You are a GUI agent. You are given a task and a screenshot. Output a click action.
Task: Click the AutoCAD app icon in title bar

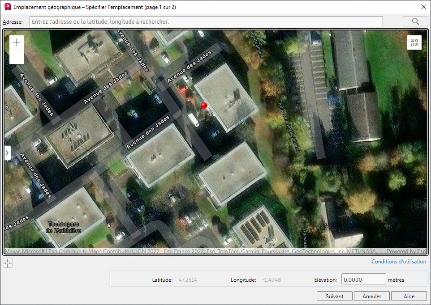tap(8, 7)
